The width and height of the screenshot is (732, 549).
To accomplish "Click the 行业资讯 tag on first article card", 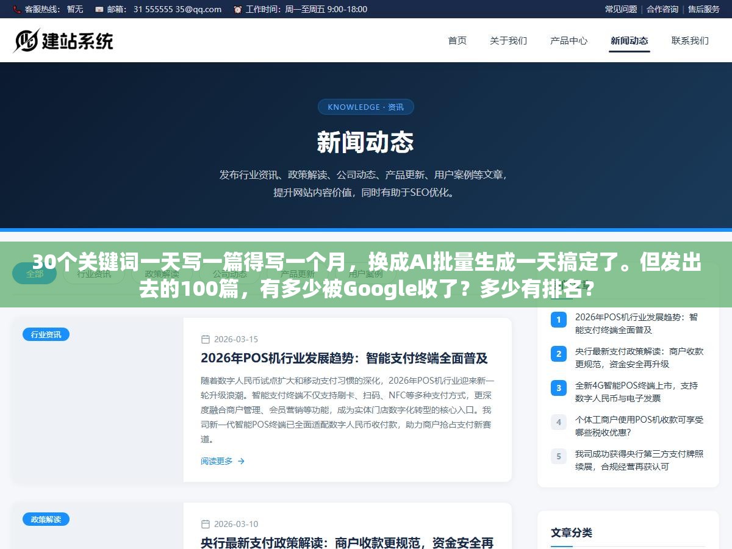I will coord(46,334).
